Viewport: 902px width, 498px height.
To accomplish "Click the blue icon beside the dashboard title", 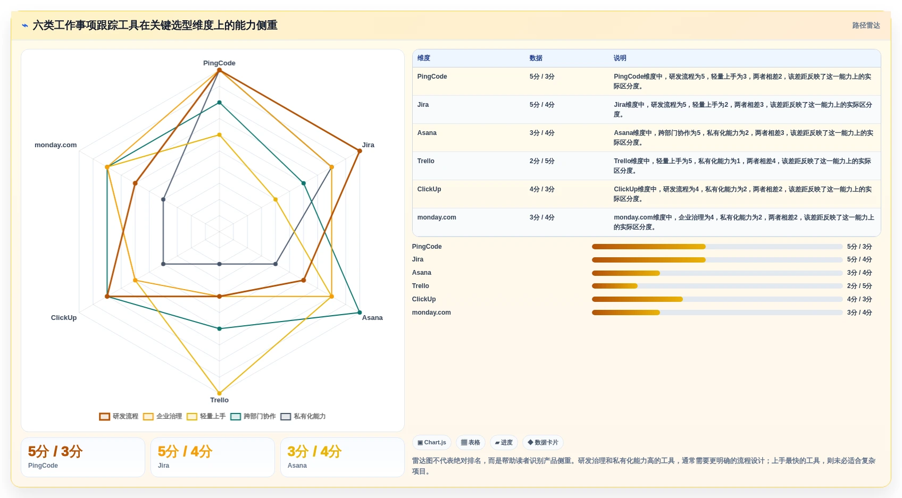I will point(25,25).
